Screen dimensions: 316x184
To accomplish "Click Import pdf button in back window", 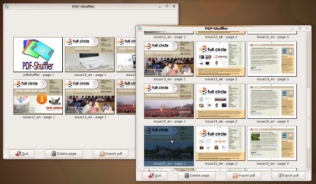I will tap(111, 154).
